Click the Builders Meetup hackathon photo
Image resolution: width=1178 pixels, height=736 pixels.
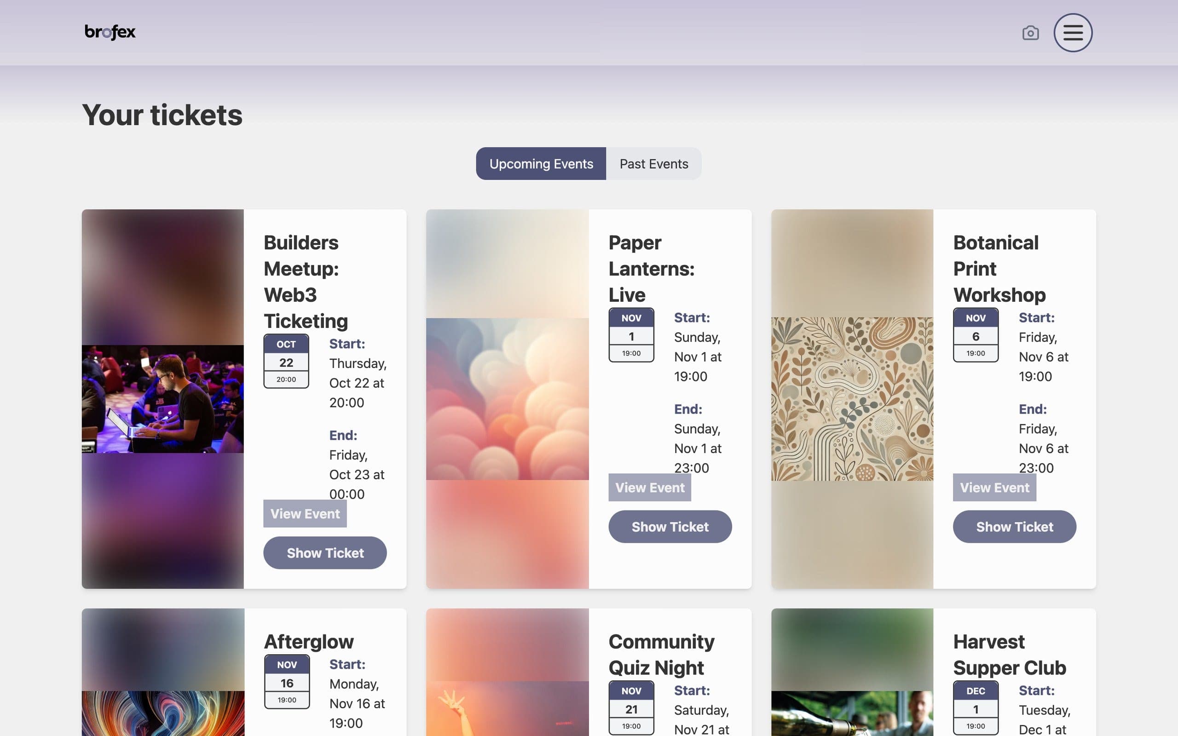162,399
